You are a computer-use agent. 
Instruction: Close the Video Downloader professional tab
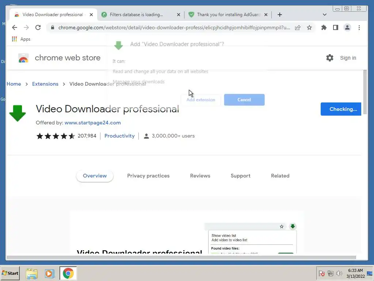point(91,15)
